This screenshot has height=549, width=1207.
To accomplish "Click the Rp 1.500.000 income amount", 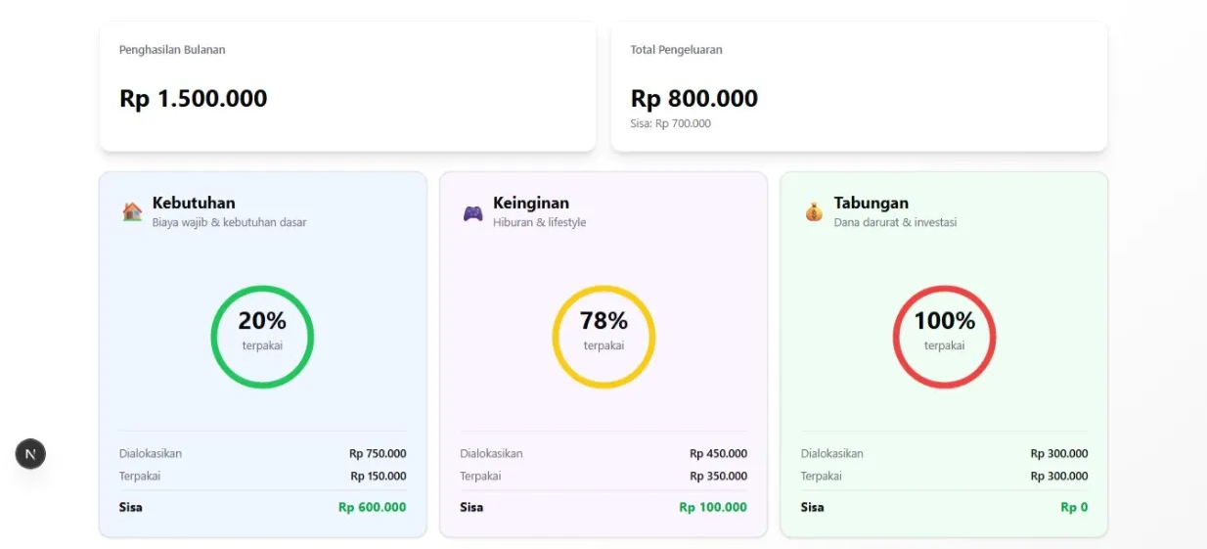I will (x=193, y=98).
